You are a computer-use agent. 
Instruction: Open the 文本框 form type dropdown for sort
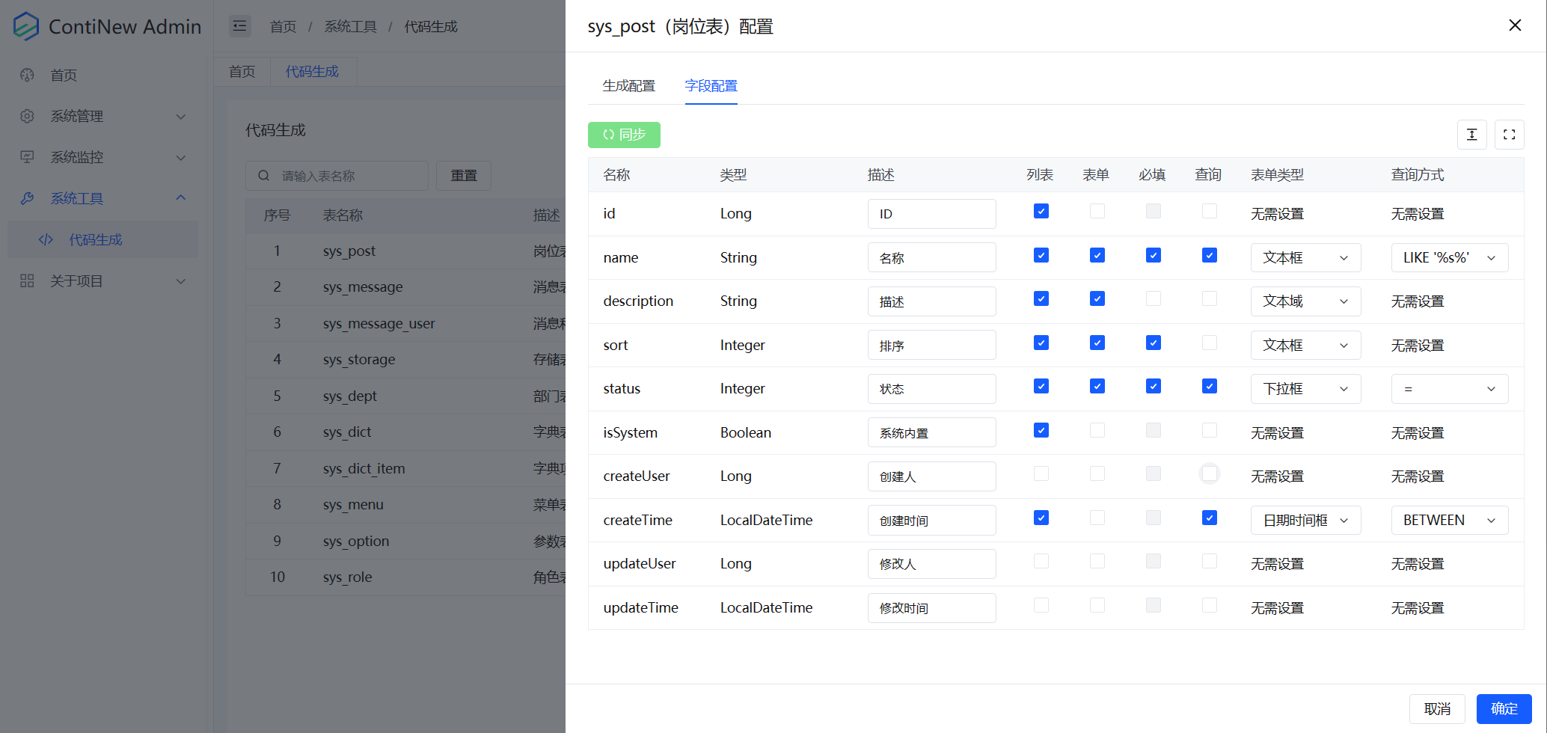click(x=1305, y=345)
